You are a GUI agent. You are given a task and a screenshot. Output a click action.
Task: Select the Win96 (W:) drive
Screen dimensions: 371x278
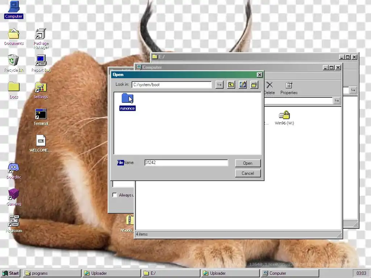click(x=284, y=118)
